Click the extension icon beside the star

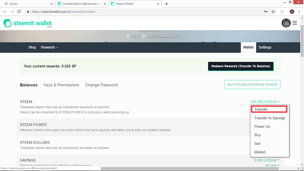(x=282, y=11)
